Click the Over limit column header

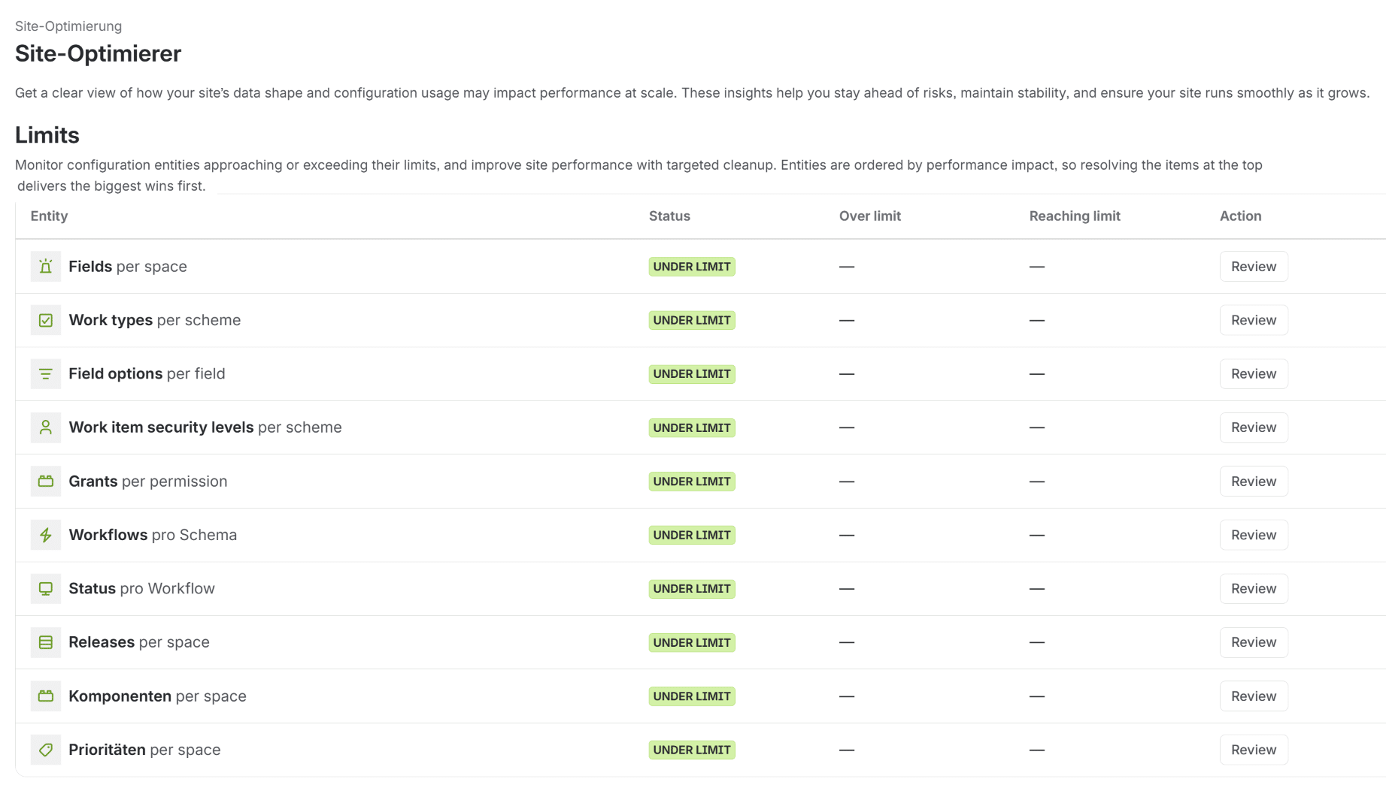(870, 216)
